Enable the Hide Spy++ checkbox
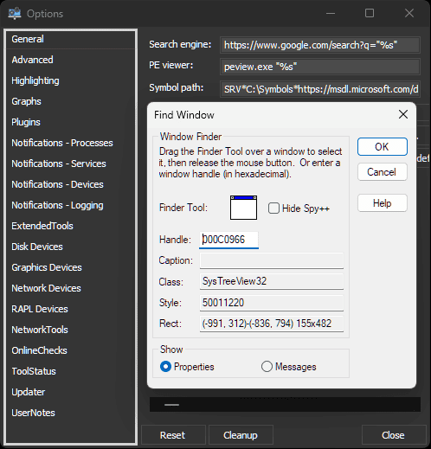Viewport: 431px width, 449px height. click(x=273, y=208)
